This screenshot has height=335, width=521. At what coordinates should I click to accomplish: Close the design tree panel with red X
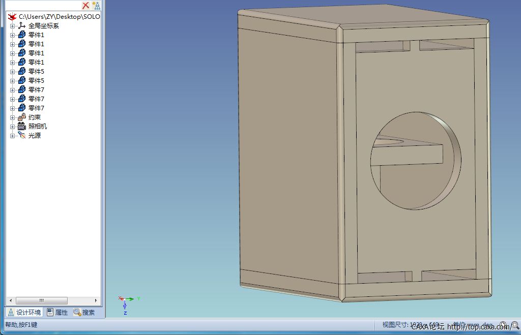coord(85,6)
